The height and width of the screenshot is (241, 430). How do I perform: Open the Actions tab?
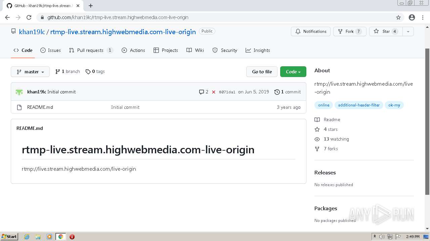pos(133,50)
